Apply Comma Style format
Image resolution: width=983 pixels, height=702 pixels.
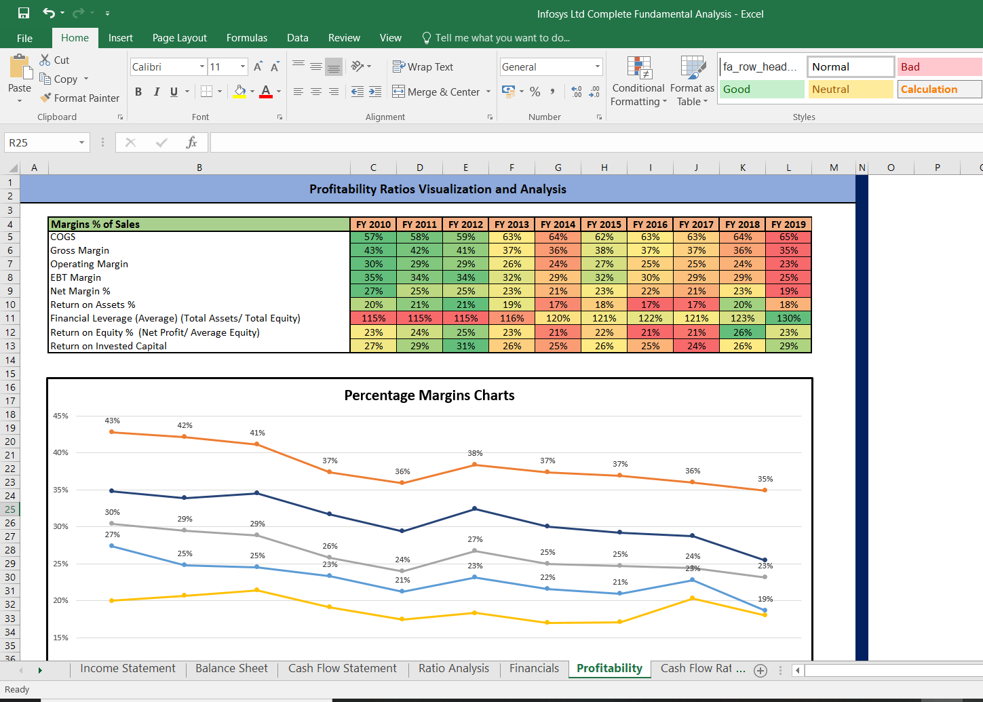(x=553, y=92)
